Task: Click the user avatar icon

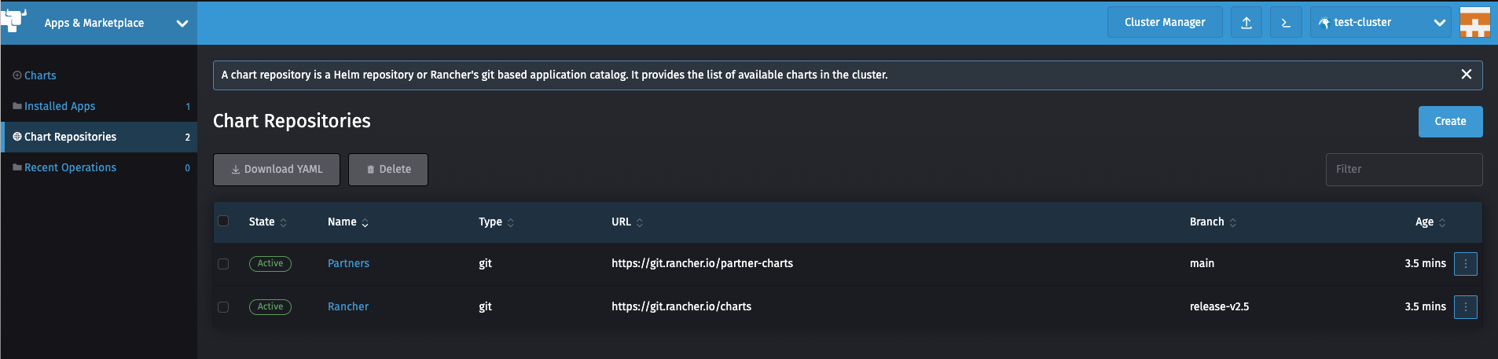Action: pos(1474,23)
